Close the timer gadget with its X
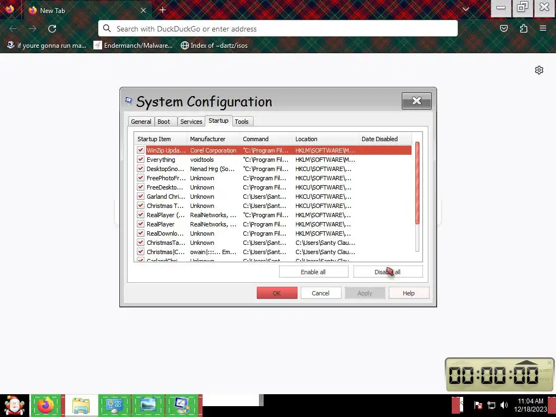 point(549,362)
